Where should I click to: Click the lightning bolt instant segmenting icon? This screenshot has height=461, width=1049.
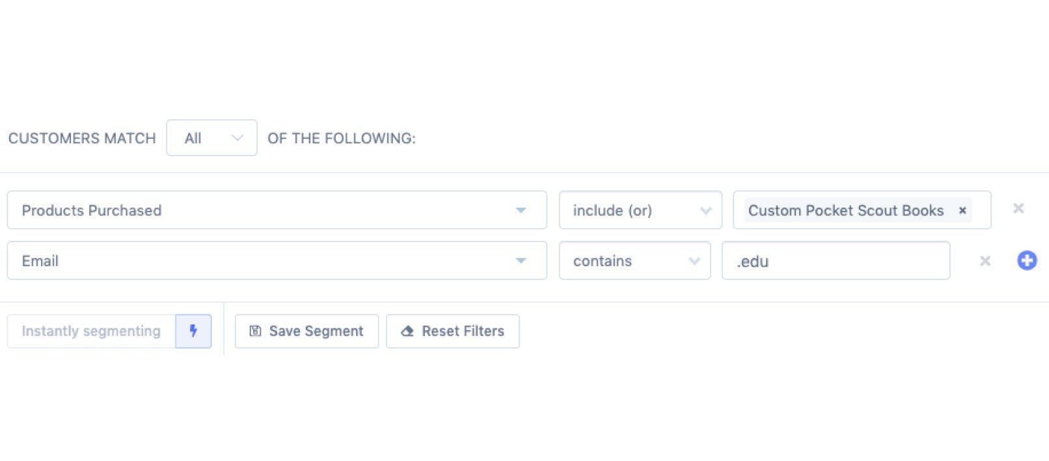(x=193, y=331)
